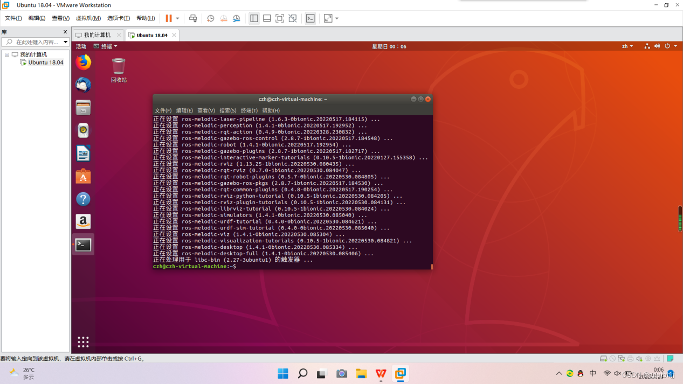Image resolution: width=683 pixels, height=384 pixels.
Task: Open the terminal 搜索(S) menu
Action: point(227,110)
